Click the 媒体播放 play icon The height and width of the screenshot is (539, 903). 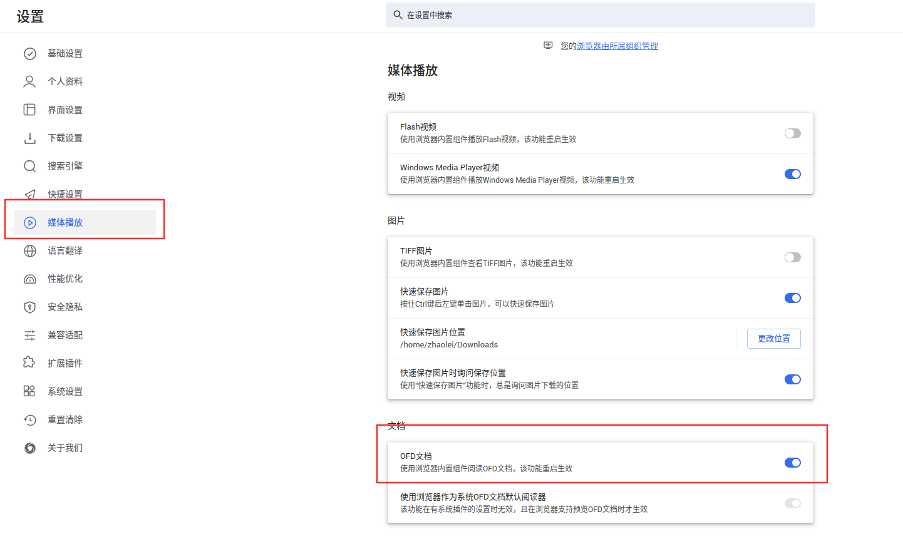30,222
